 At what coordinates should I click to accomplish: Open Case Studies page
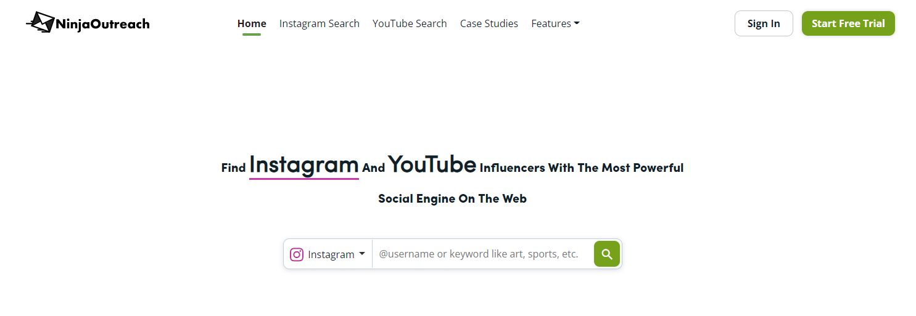tap(489, 23)
